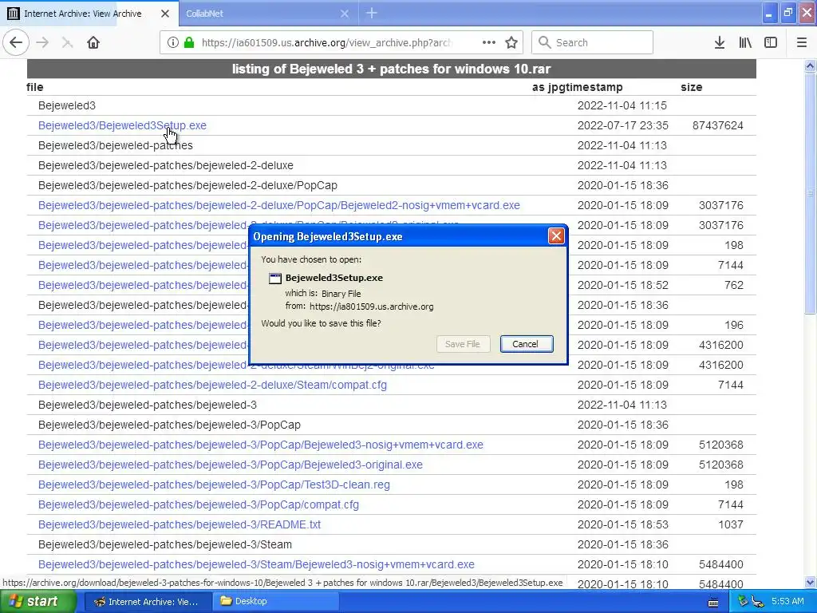Viewport: 817px width, 613px height.
Task: Click the network tray icon beside clock
Action: [x=758, y=602]
